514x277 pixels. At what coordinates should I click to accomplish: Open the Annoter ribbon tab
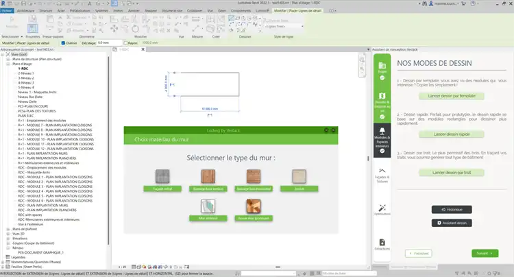coord(134,10)
